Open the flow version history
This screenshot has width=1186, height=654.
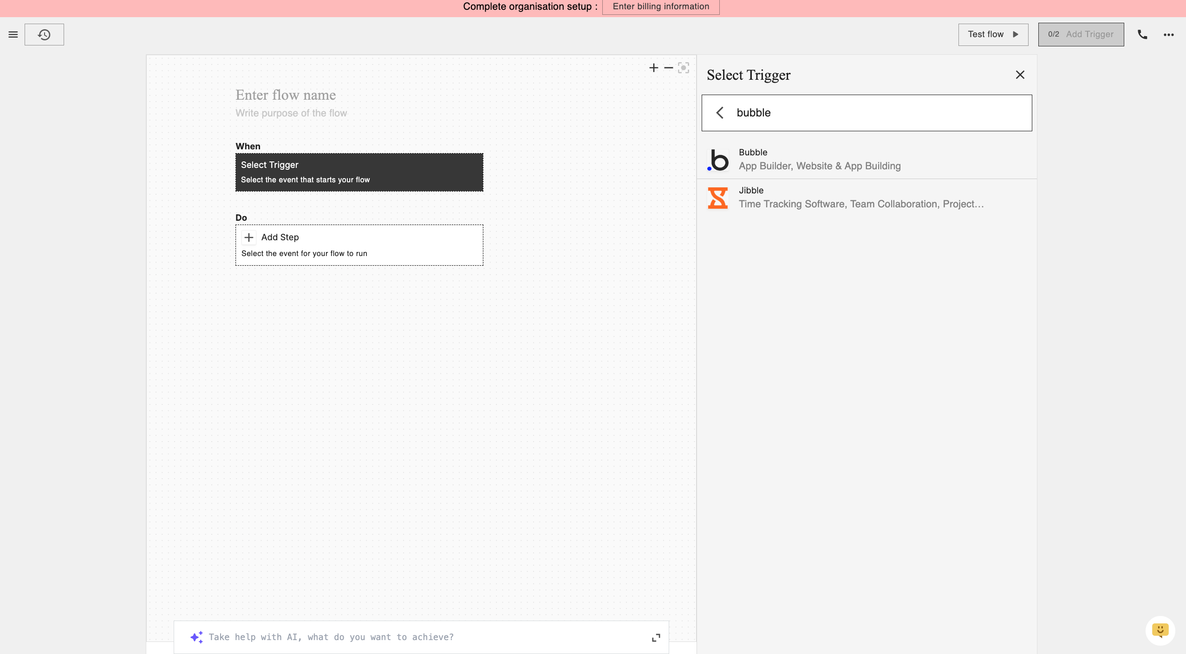tap(44, 34)
